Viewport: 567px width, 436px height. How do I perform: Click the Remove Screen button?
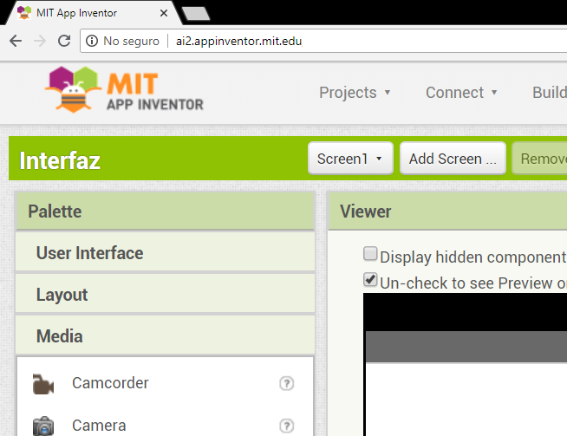pos(542,159)
